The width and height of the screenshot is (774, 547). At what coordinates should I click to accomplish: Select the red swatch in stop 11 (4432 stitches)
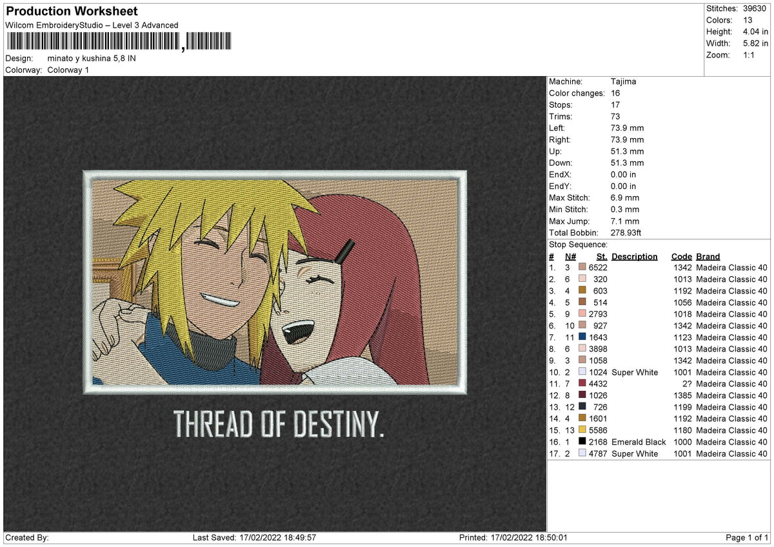click(x=582, y=383)
